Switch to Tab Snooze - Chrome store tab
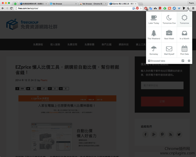This screenshot has width=196, height=157. 93,4
